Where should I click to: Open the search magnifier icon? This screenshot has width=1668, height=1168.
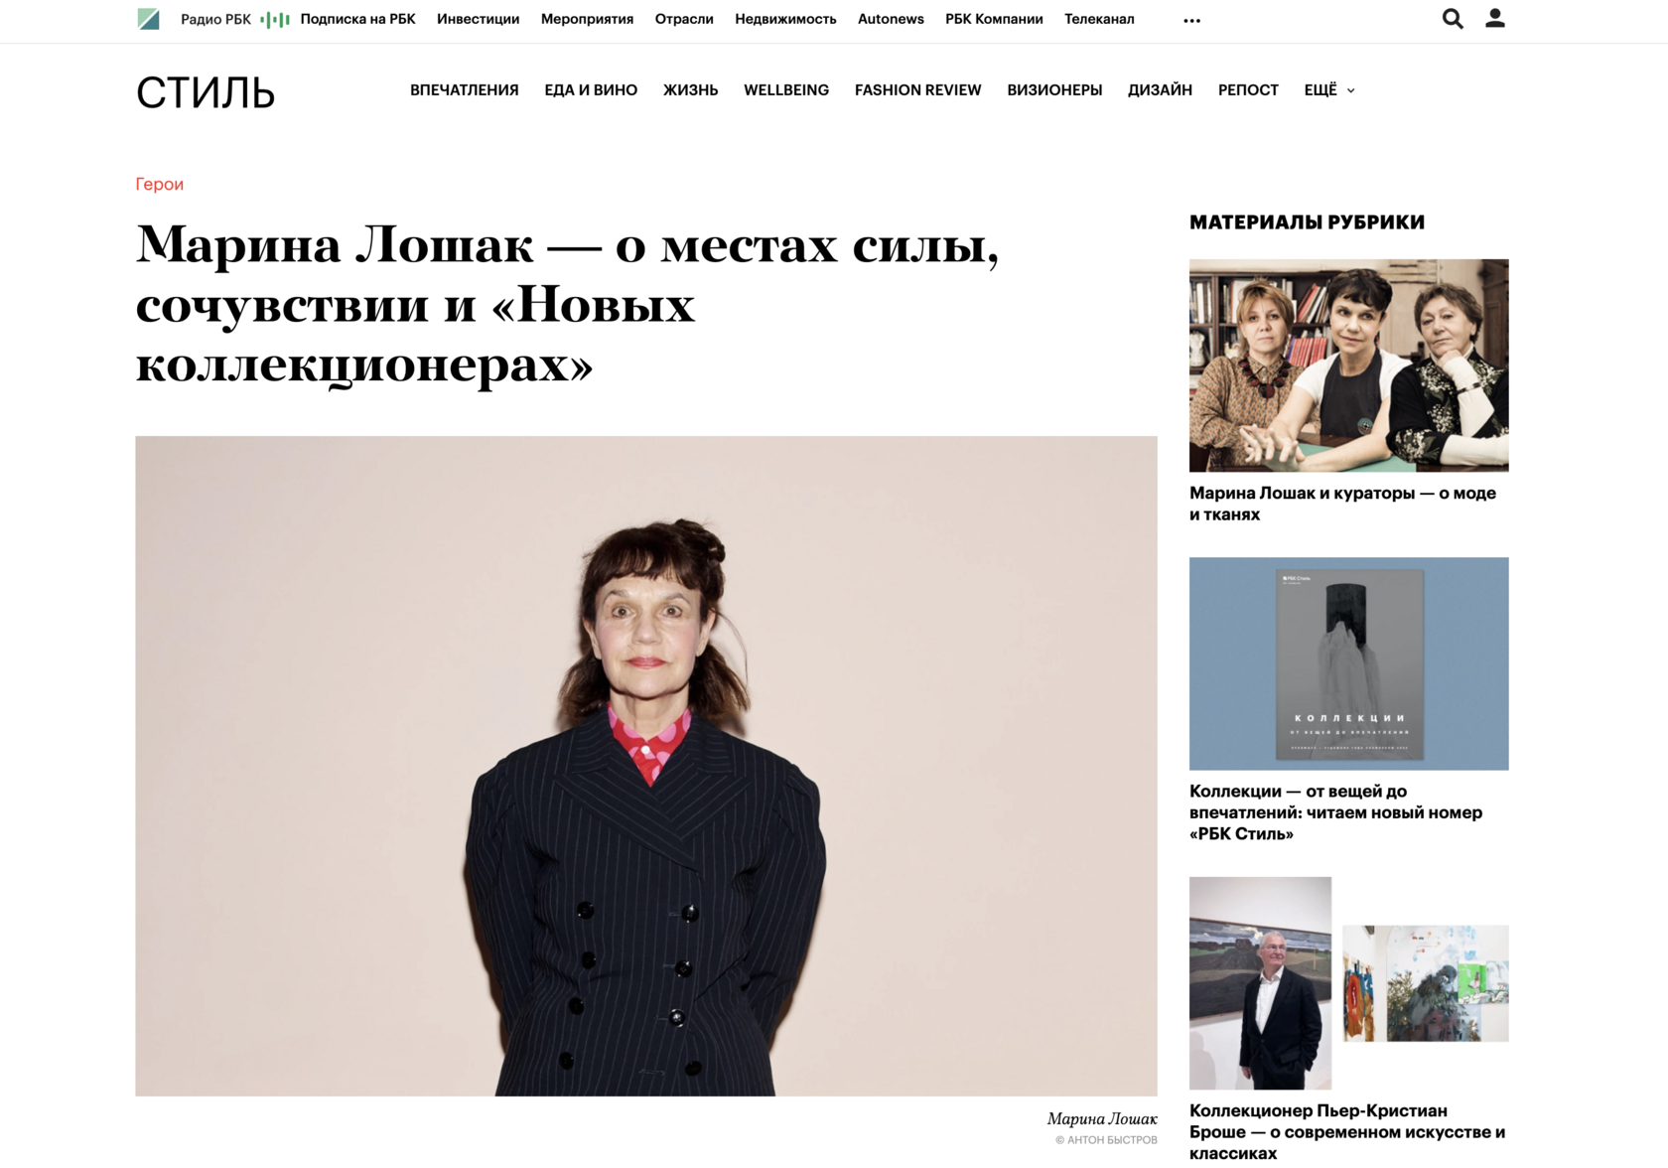click(1453, 19)
